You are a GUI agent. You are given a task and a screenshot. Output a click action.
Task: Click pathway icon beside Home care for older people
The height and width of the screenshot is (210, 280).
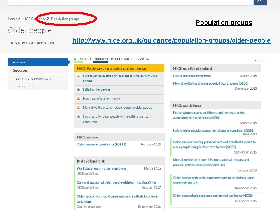click(x=79, y=98)
